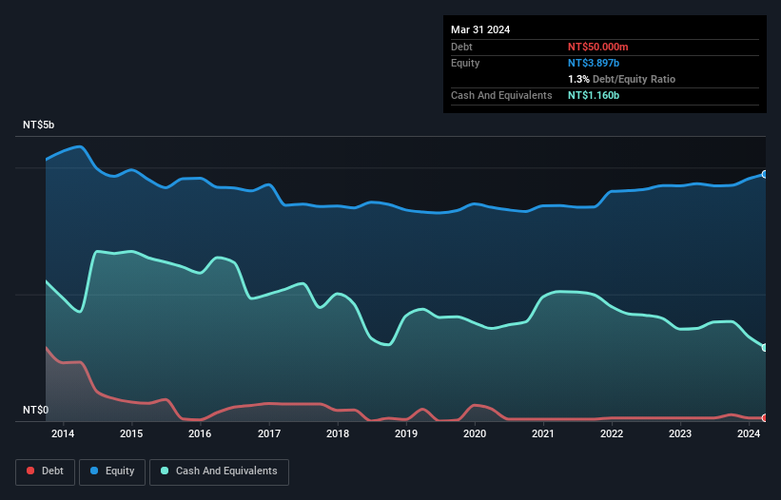Click the 2022 x-axis label
Image resolution: width=781 pixels, height=500 pixels.
(x=612, y=433)
